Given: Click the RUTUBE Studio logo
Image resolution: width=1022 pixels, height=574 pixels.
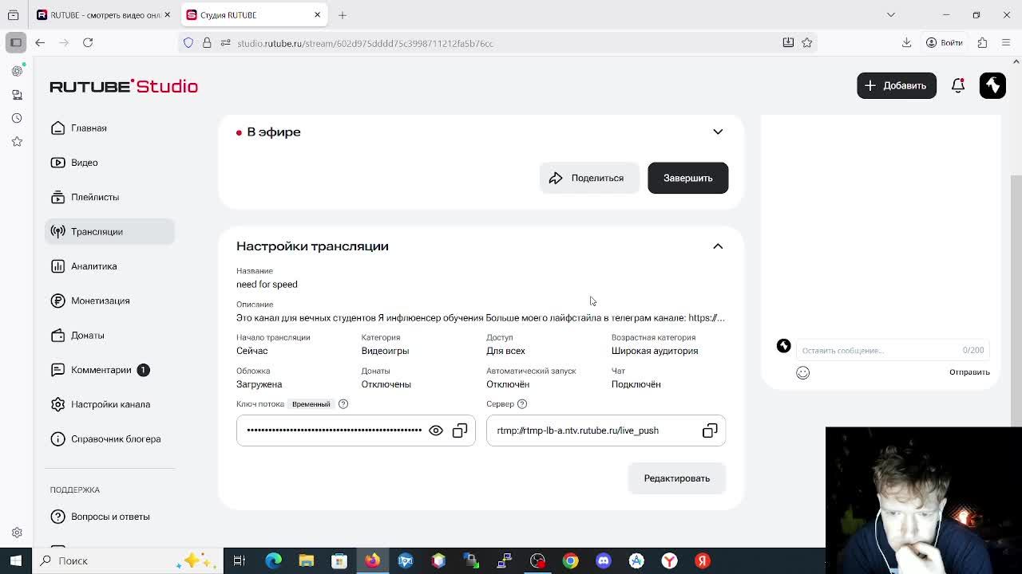Looking at the screenshot, I should (124, 86).
